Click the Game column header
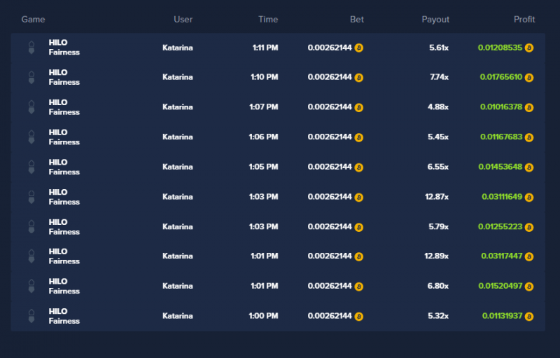The height and width of the screenshot is (358, 560). 33,20
